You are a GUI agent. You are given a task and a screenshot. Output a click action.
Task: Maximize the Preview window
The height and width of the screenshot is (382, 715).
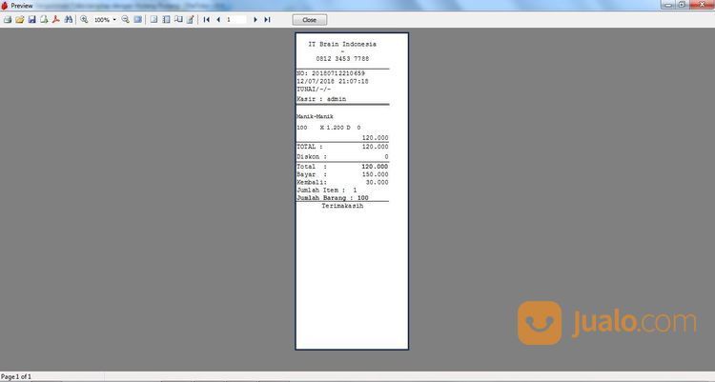(682, 5)
